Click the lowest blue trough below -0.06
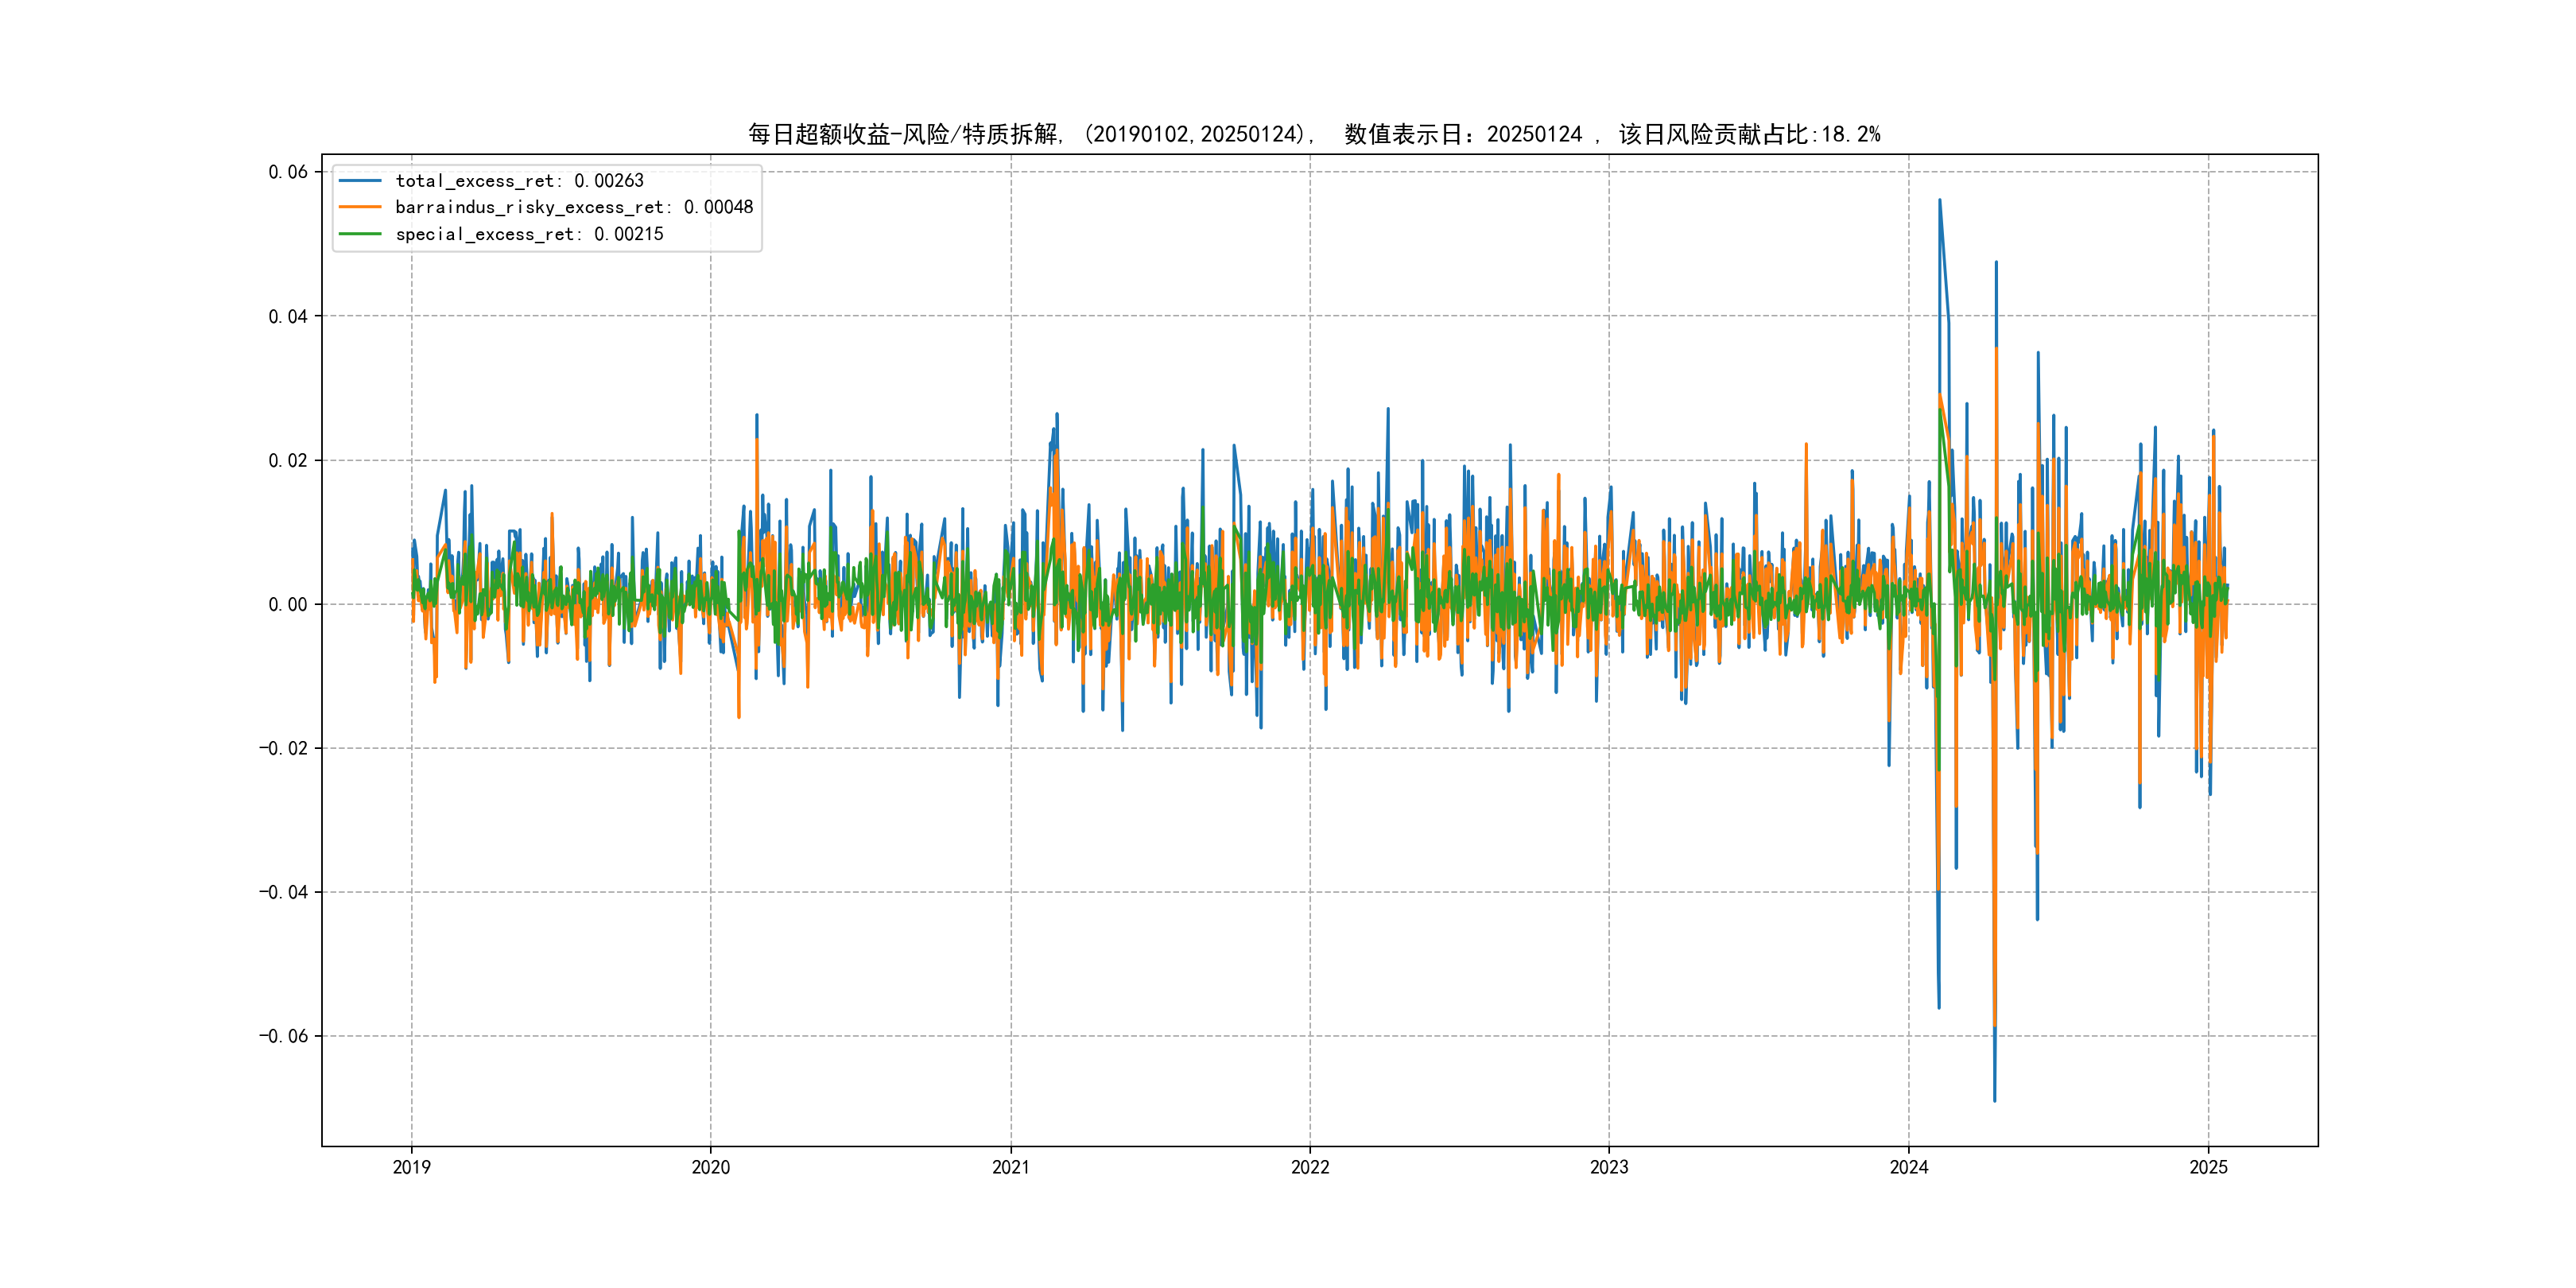 tap(1994, 1099)
